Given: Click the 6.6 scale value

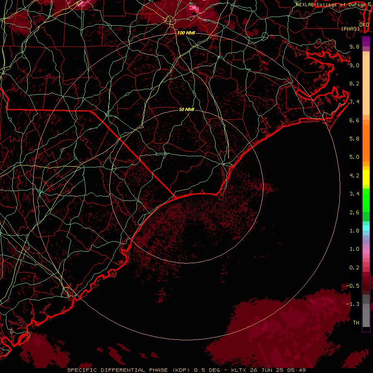Looking at the screenshot, I should click(354, 120).
